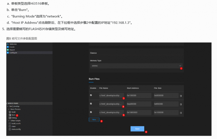Click step b text 单击"Burn"
Image resolution: width=217 pixels, height=139 pixels.
point(20,10)
